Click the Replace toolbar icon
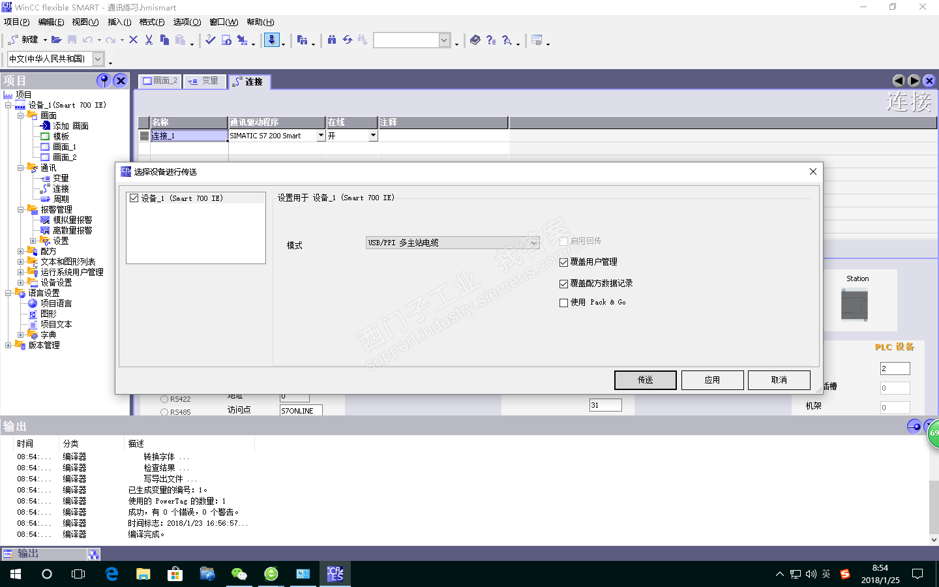 pos(348,40)
